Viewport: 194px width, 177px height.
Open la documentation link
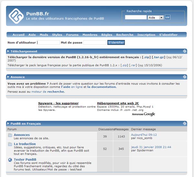coord(102,87)
